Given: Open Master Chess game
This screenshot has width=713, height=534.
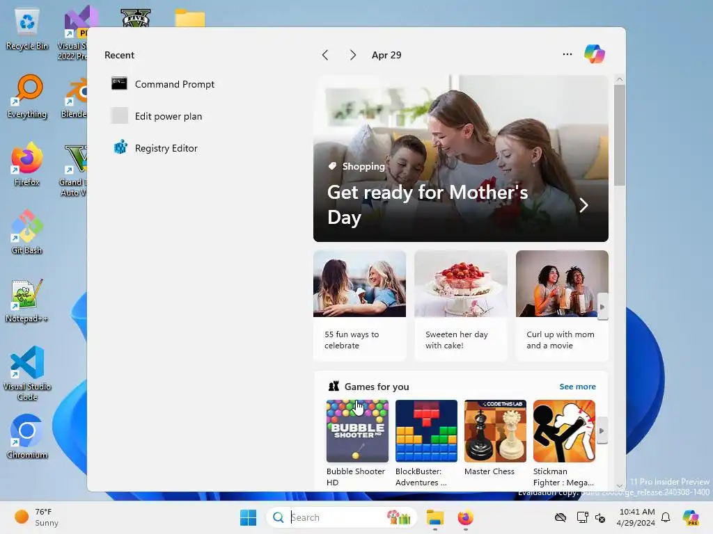Looking at the screenshot, I should [495, 439].
